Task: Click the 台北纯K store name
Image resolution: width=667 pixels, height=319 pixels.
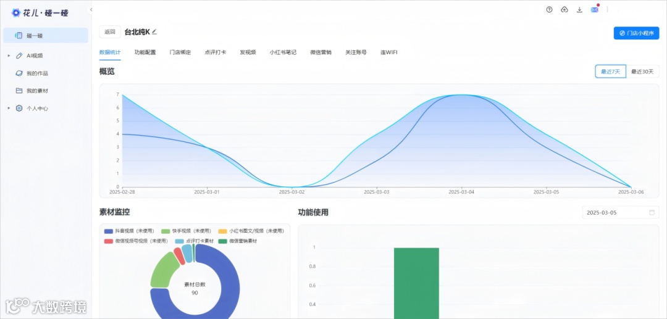Action: pos(137,32)
